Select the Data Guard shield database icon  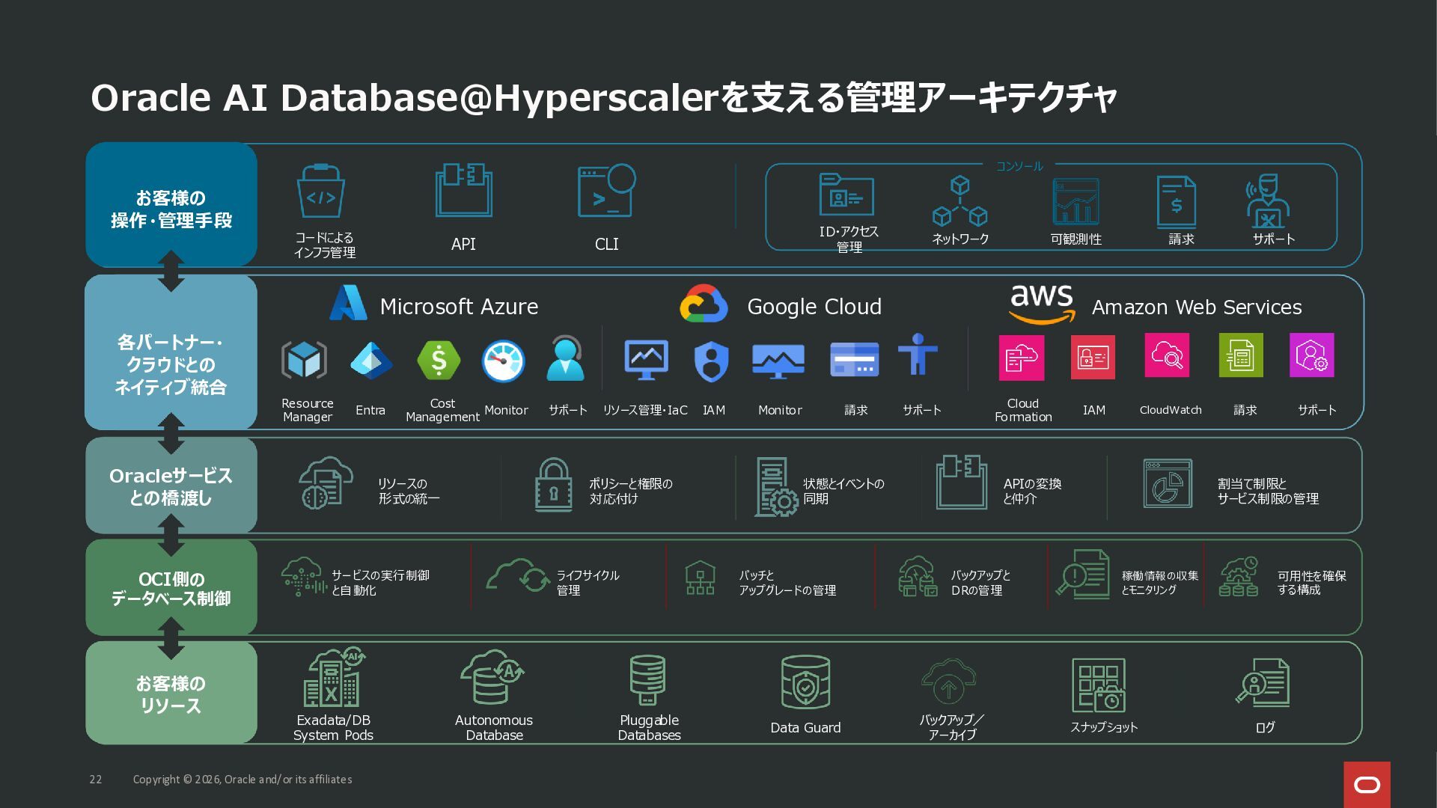pos(805,682)
